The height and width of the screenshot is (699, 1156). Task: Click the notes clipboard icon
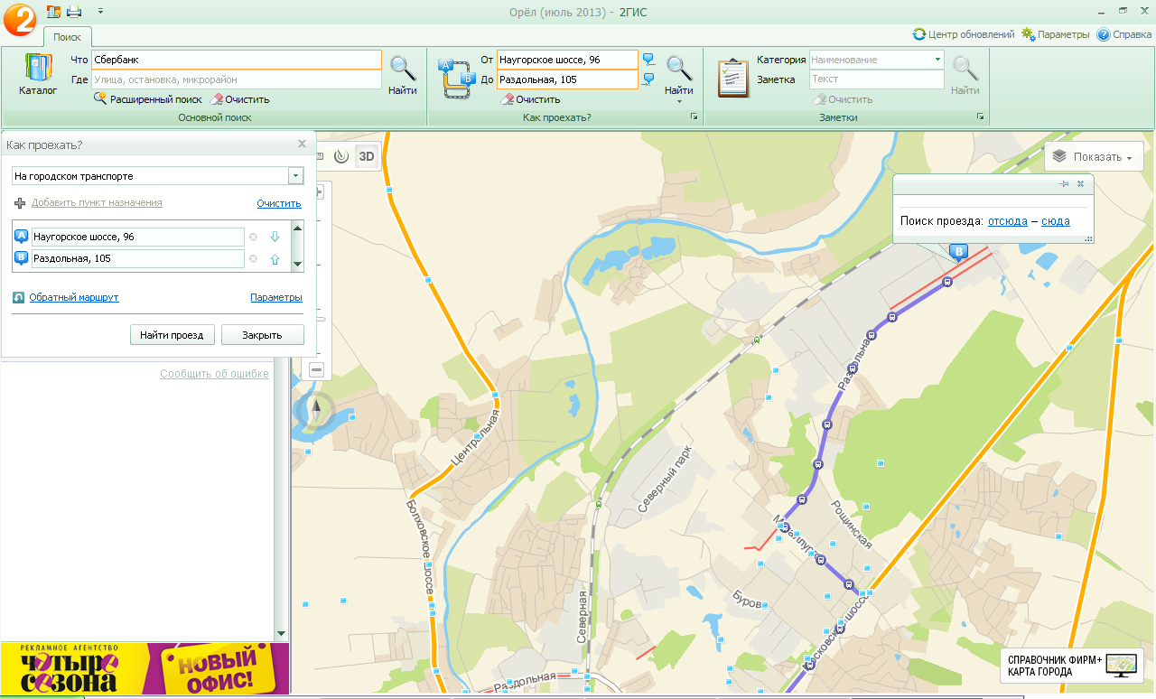pyautogui.click(x=734, y=78)
